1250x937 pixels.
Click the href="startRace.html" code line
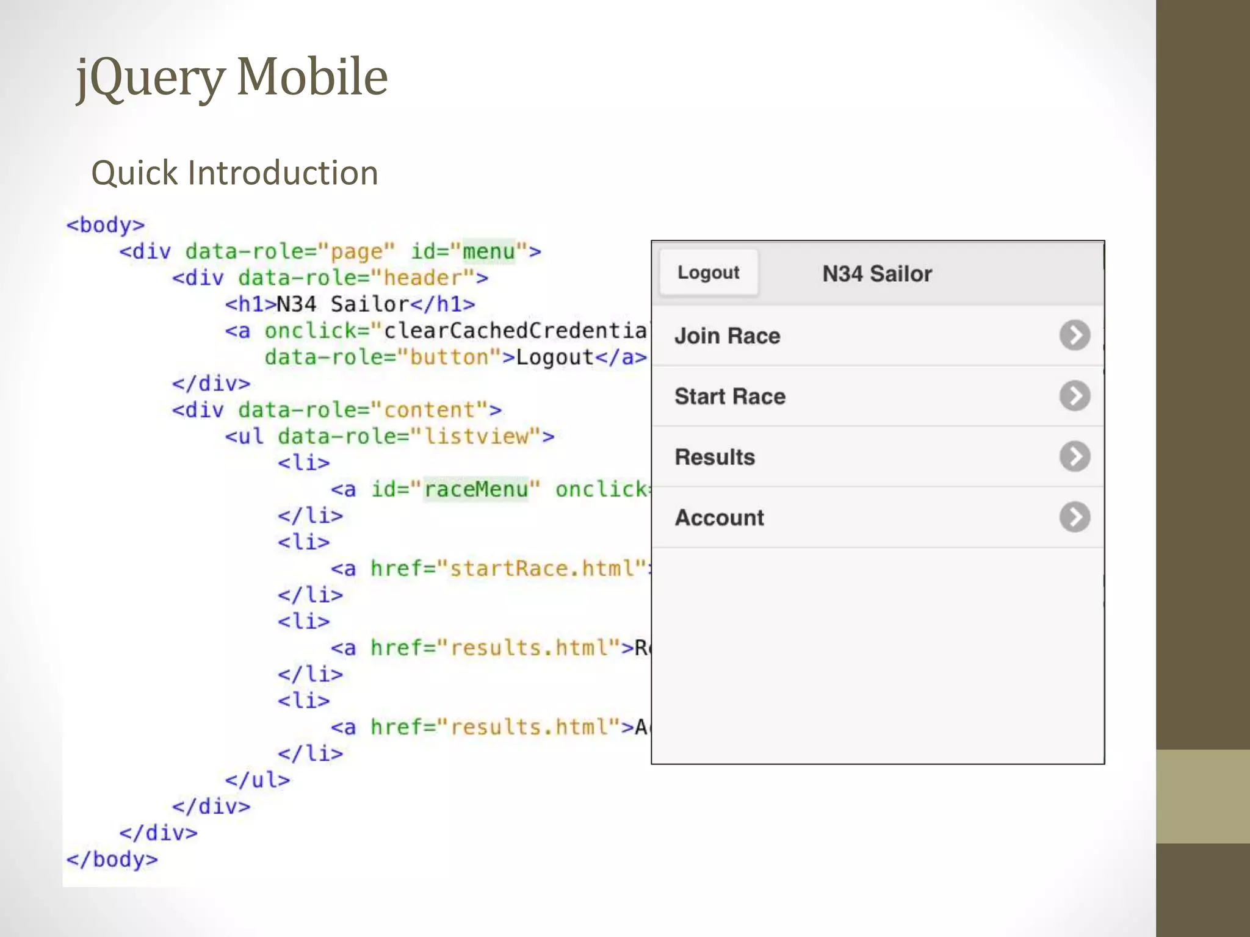(x=491, y=569)
